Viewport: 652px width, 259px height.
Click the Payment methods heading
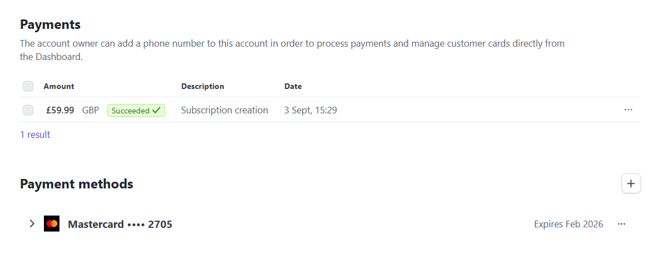click(77, 184)
